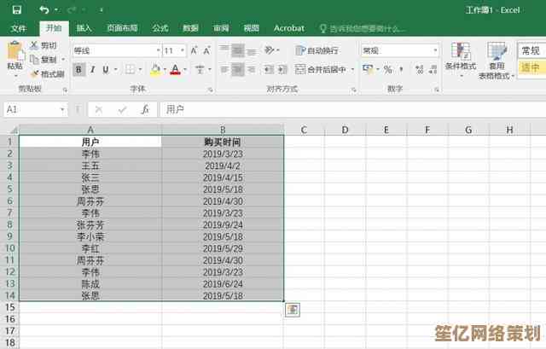
Task: Click the insert function fx icon
Action: tap(145, 109)
